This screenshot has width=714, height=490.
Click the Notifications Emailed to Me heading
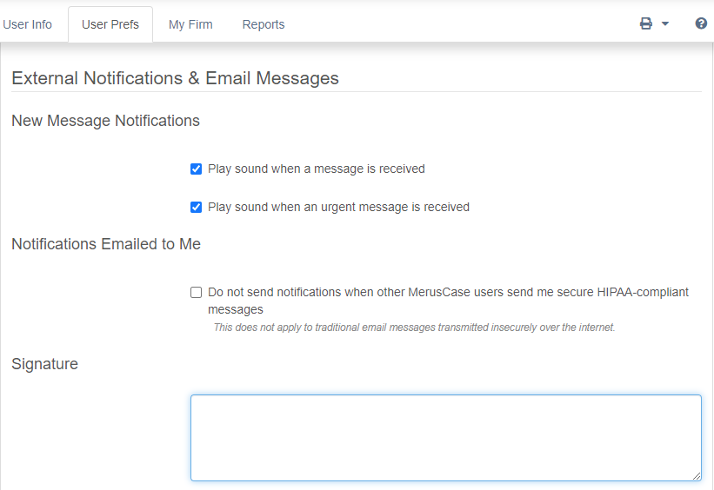tap(106, 244)
